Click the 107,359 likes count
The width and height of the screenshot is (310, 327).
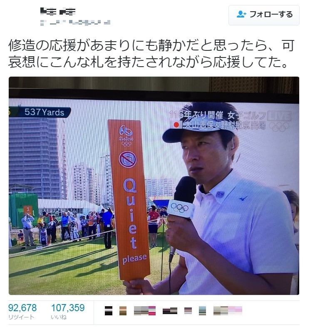[68, 308]
